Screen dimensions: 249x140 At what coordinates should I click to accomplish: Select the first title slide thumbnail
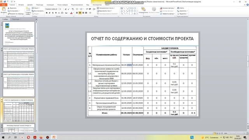(19, 34)
